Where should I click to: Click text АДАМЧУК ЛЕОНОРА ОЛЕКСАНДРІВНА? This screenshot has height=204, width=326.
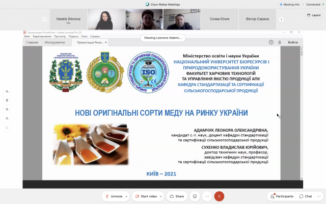point(231,131)
